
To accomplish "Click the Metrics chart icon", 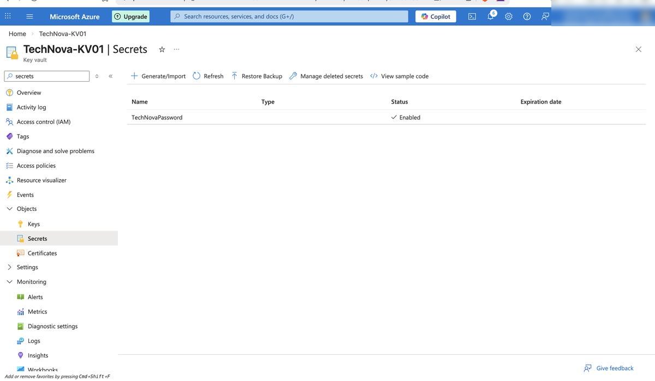I will coord(20,312).
